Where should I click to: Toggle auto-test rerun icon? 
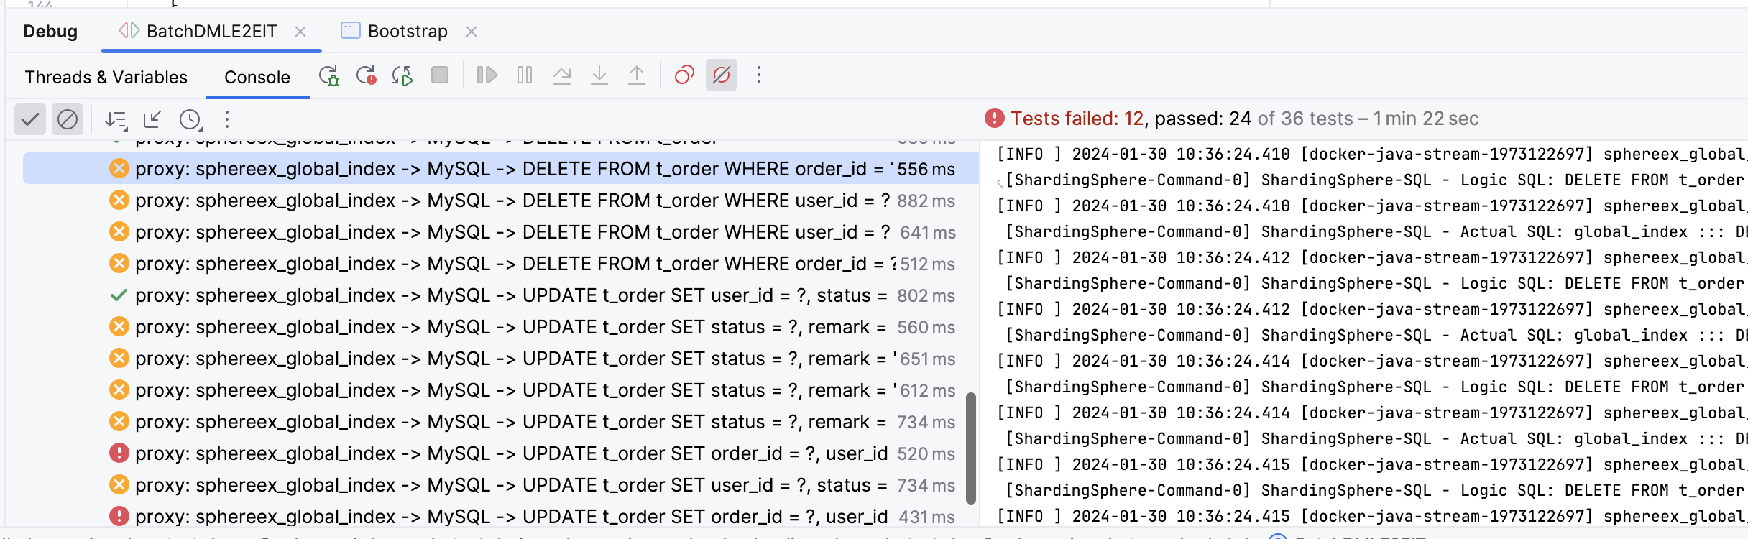tap(402, 75)
